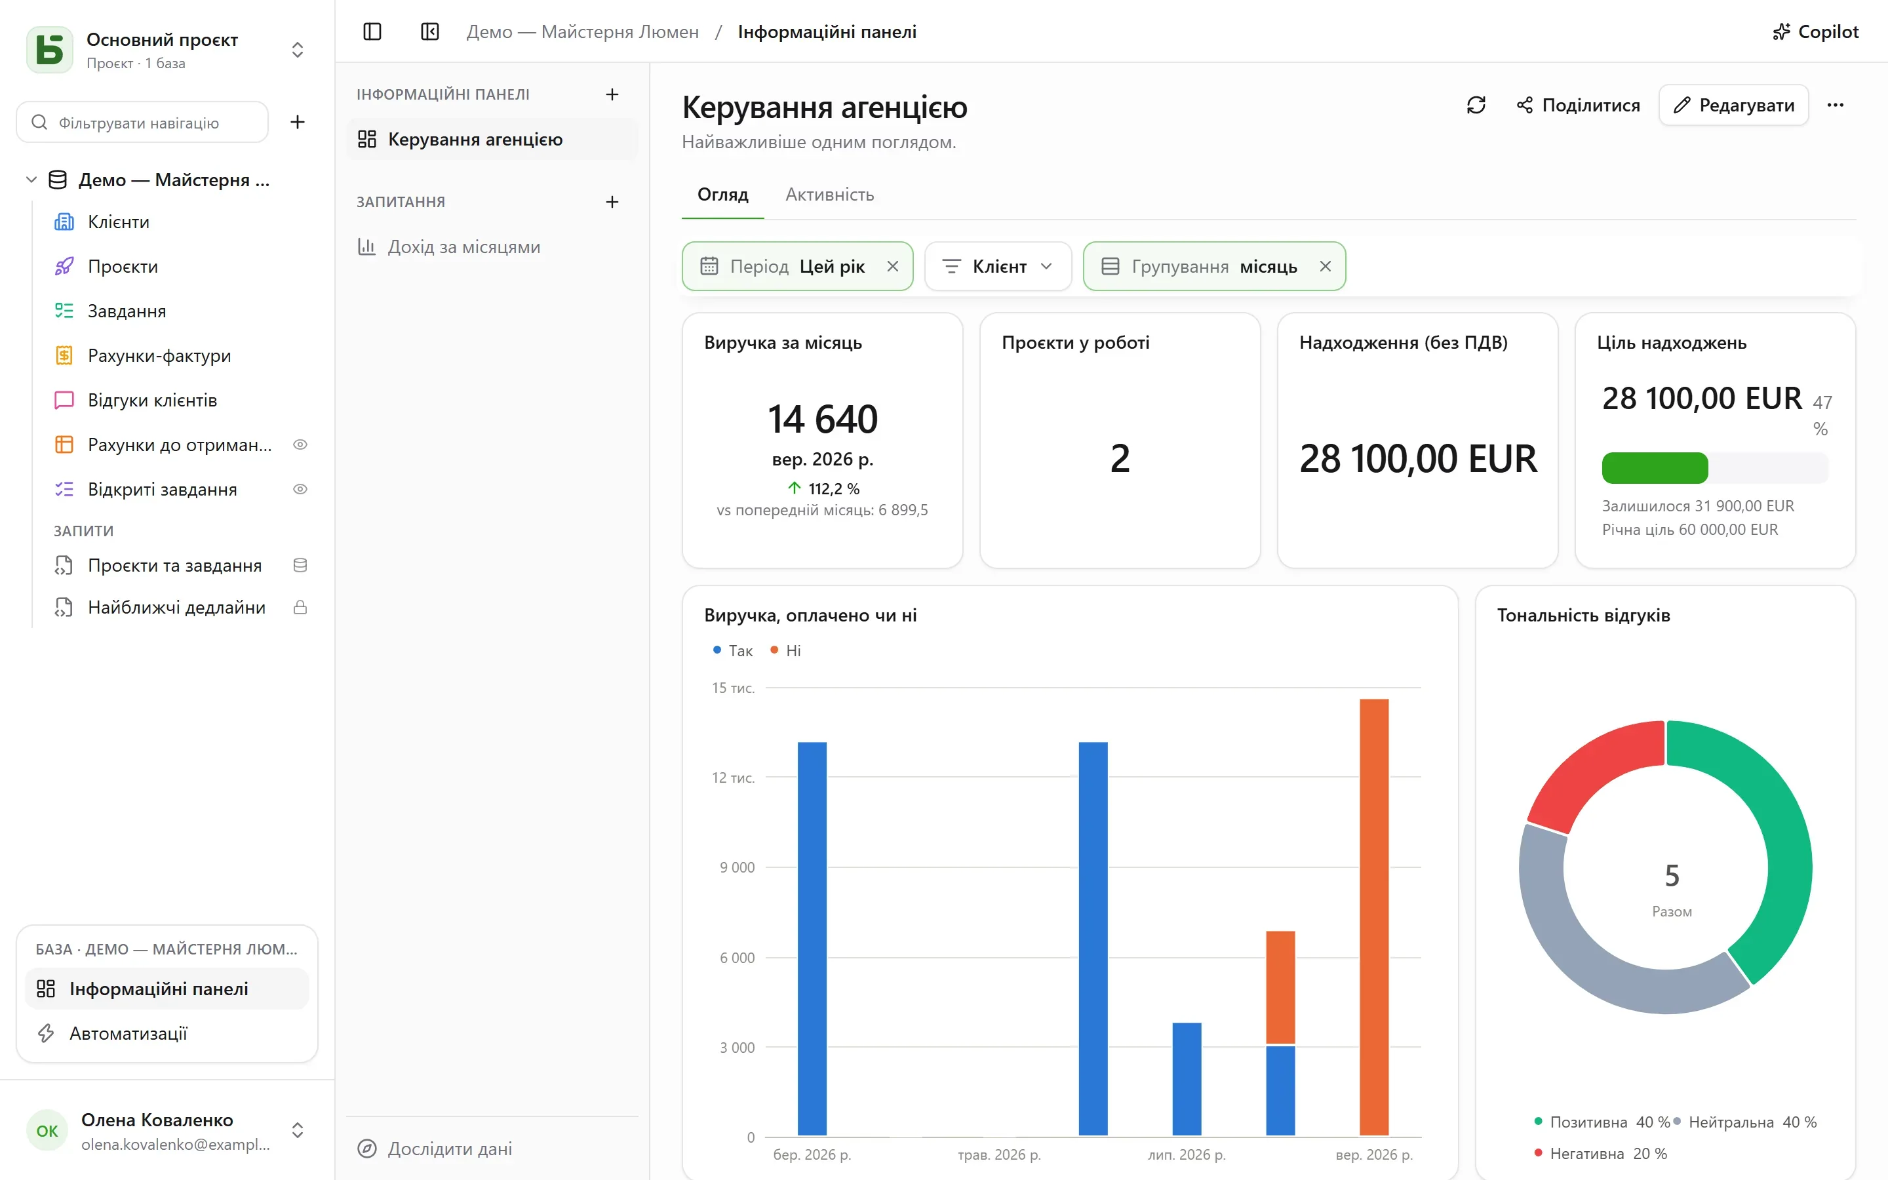Add a new question in ЗАПИТАННЯ section
This screenshot has height=1180, width=1888.
point(612,202)
